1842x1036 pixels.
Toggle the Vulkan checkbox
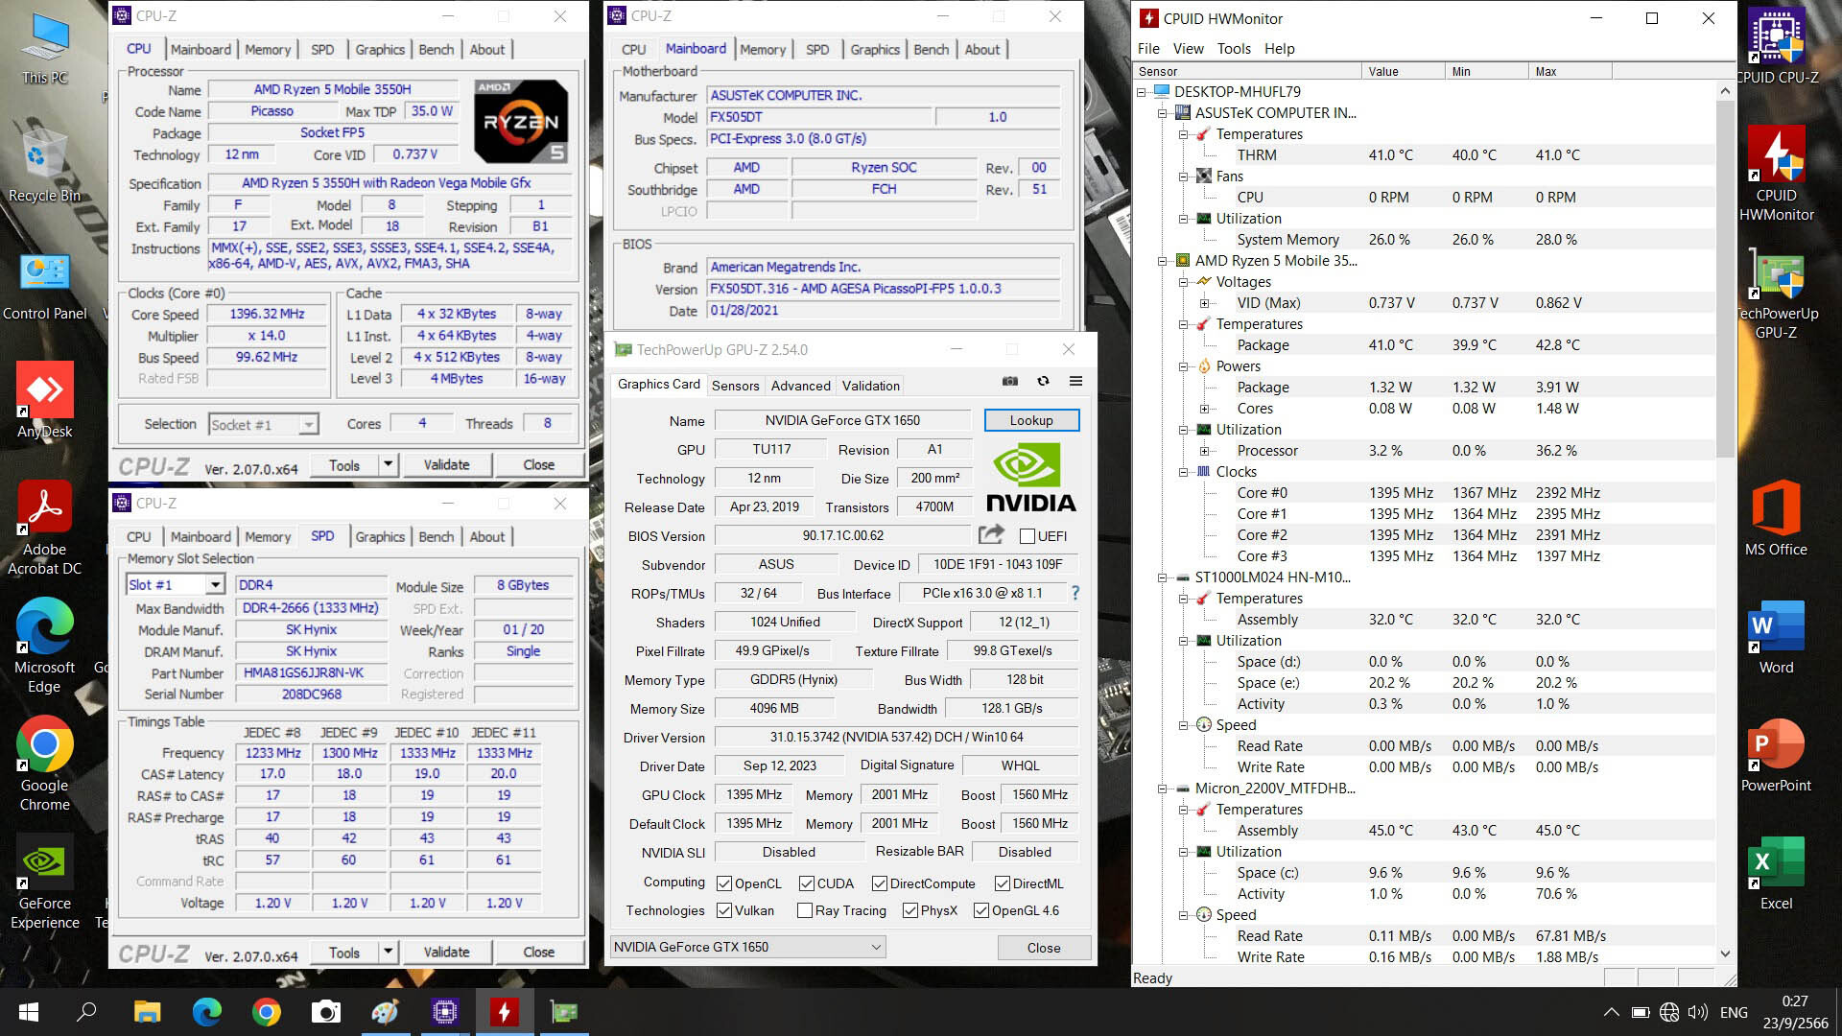click(x=724, y=910)
